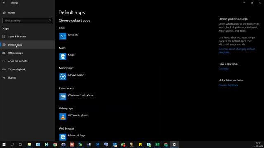Click the Groove Music player icon
This screenshot has height=148, width=264.
(x=63, y=77)
